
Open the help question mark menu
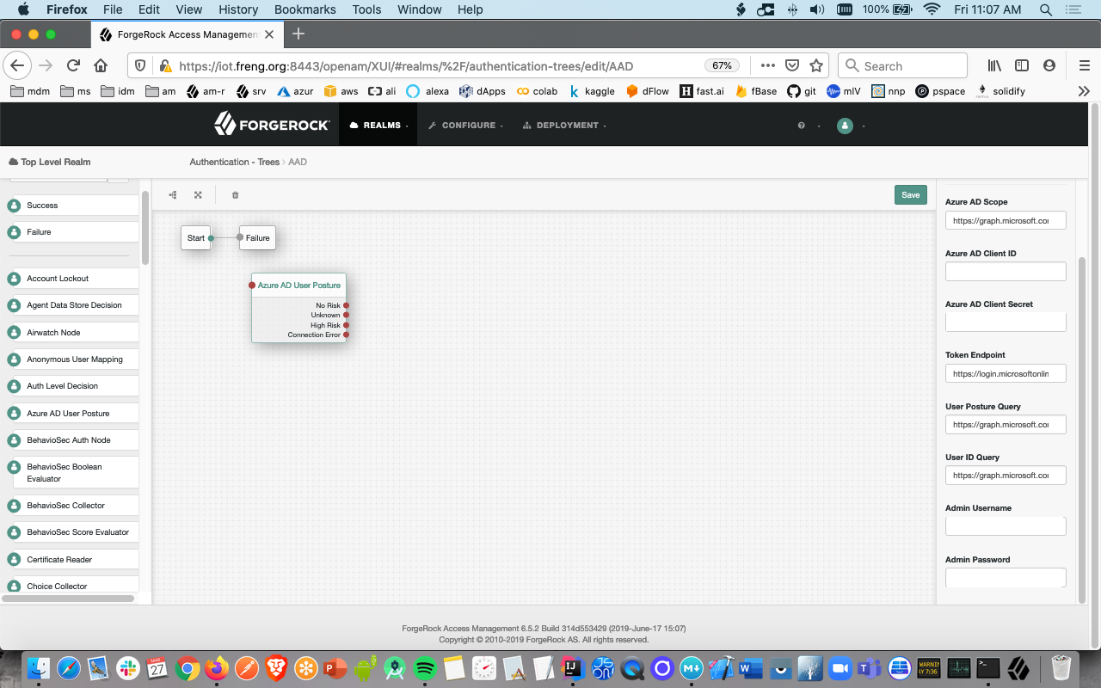point(802,126)
